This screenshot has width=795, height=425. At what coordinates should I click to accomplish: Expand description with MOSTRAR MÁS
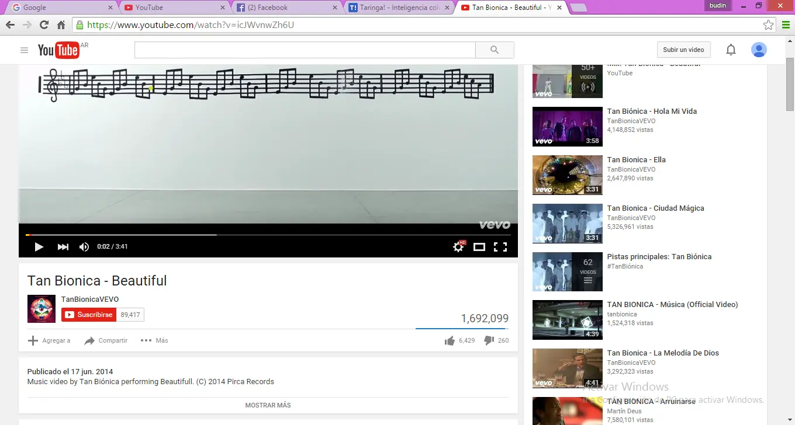[268, 405]
